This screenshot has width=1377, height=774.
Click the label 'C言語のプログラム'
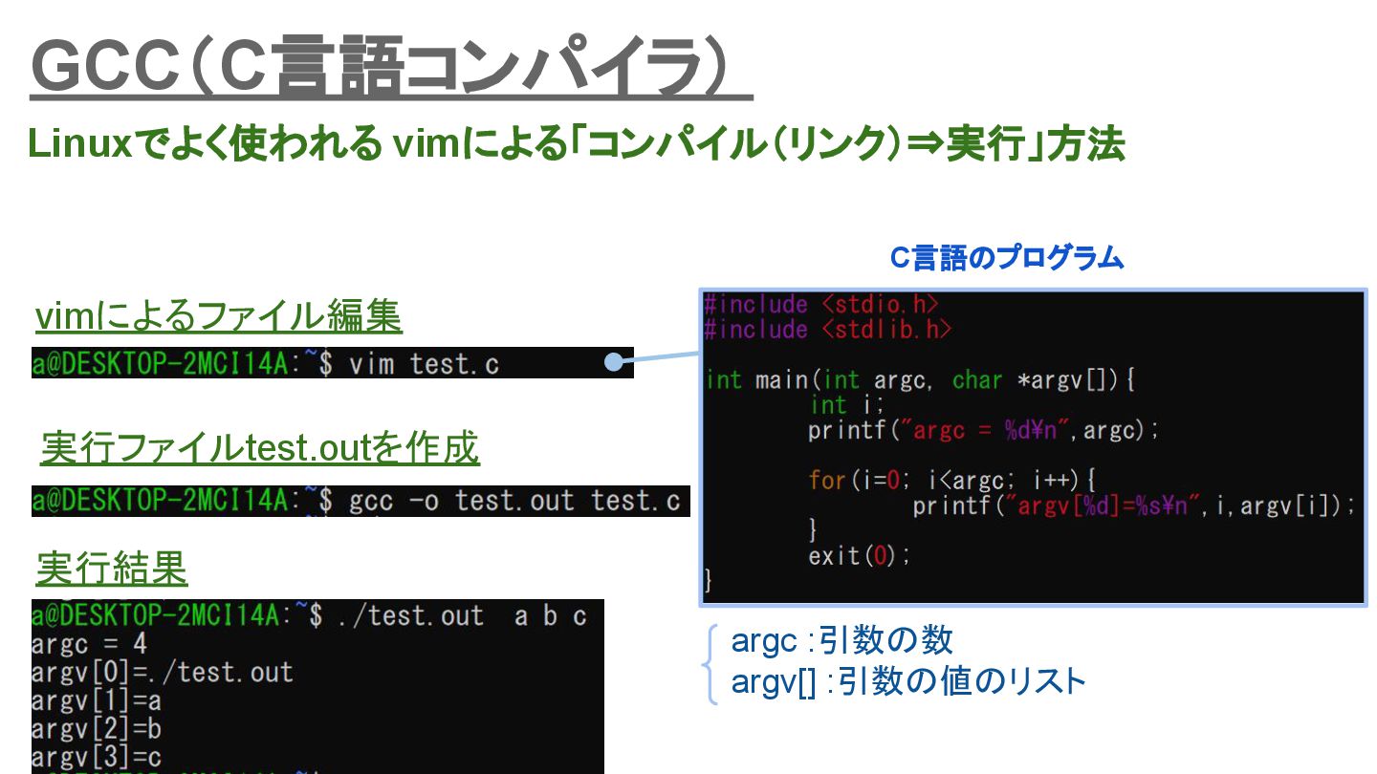[1007, 258]
